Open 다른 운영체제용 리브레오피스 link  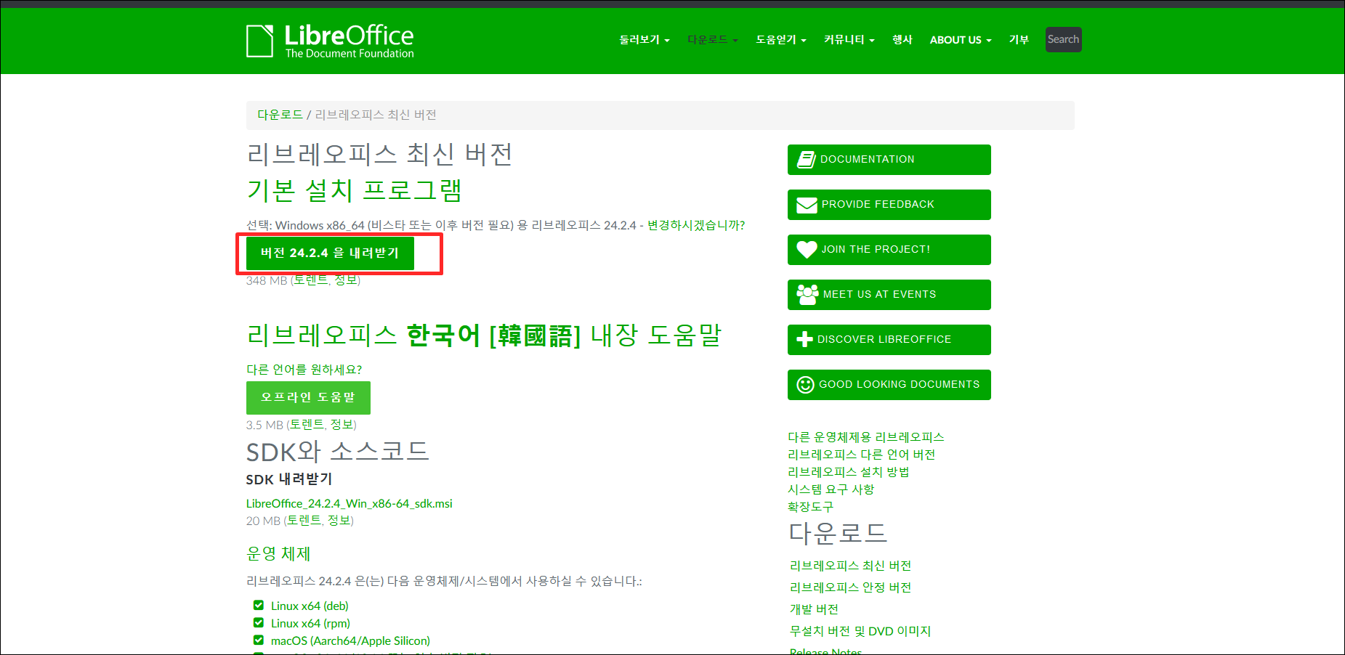pyautogui.click(x=866, y=437)
